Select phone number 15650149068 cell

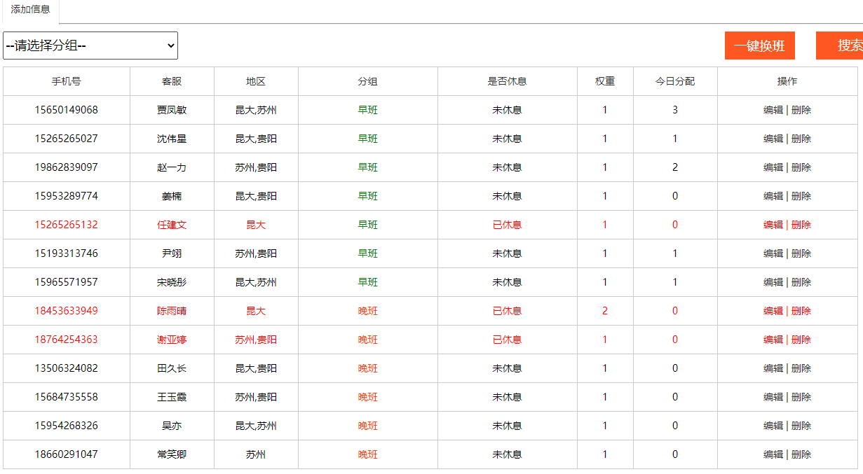point(67,110)
